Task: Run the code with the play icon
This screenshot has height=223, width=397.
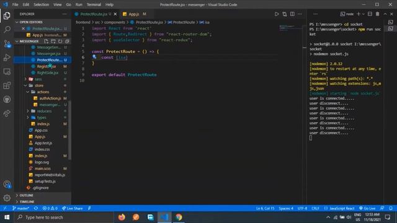Action: tap(277, 14)
